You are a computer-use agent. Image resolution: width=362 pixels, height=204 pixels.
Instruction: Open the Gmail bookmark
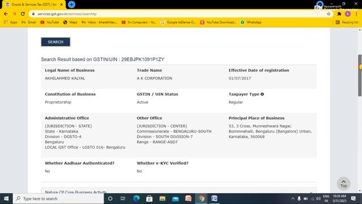click(29, 22)
